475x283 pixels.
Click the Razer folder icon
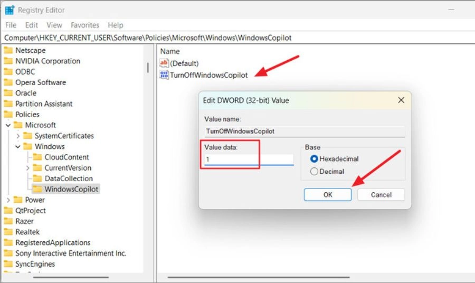[x=8, y=221]
